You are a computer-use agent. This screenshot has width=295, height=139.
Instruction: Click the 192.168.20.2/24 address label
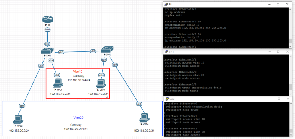click(x=19, y=131)
